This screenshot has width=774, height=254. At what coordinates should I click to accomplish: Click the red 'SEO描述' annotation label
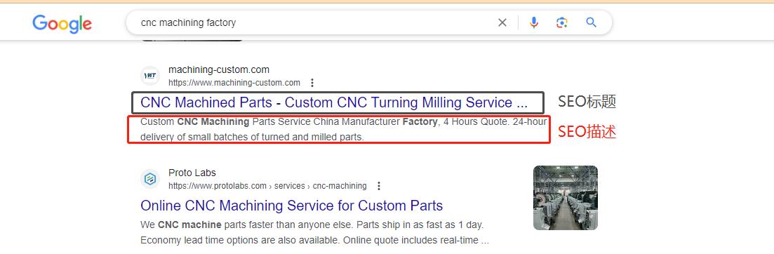[x=587, y=132]
